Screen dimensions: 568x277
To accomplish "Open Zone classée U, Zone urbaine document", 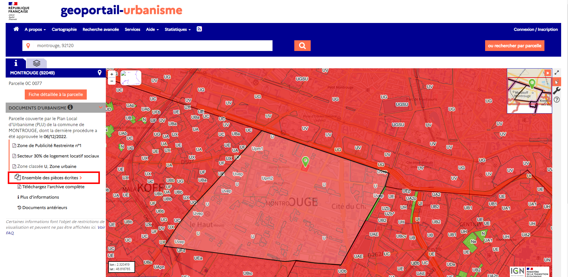I will coord(44,166).
